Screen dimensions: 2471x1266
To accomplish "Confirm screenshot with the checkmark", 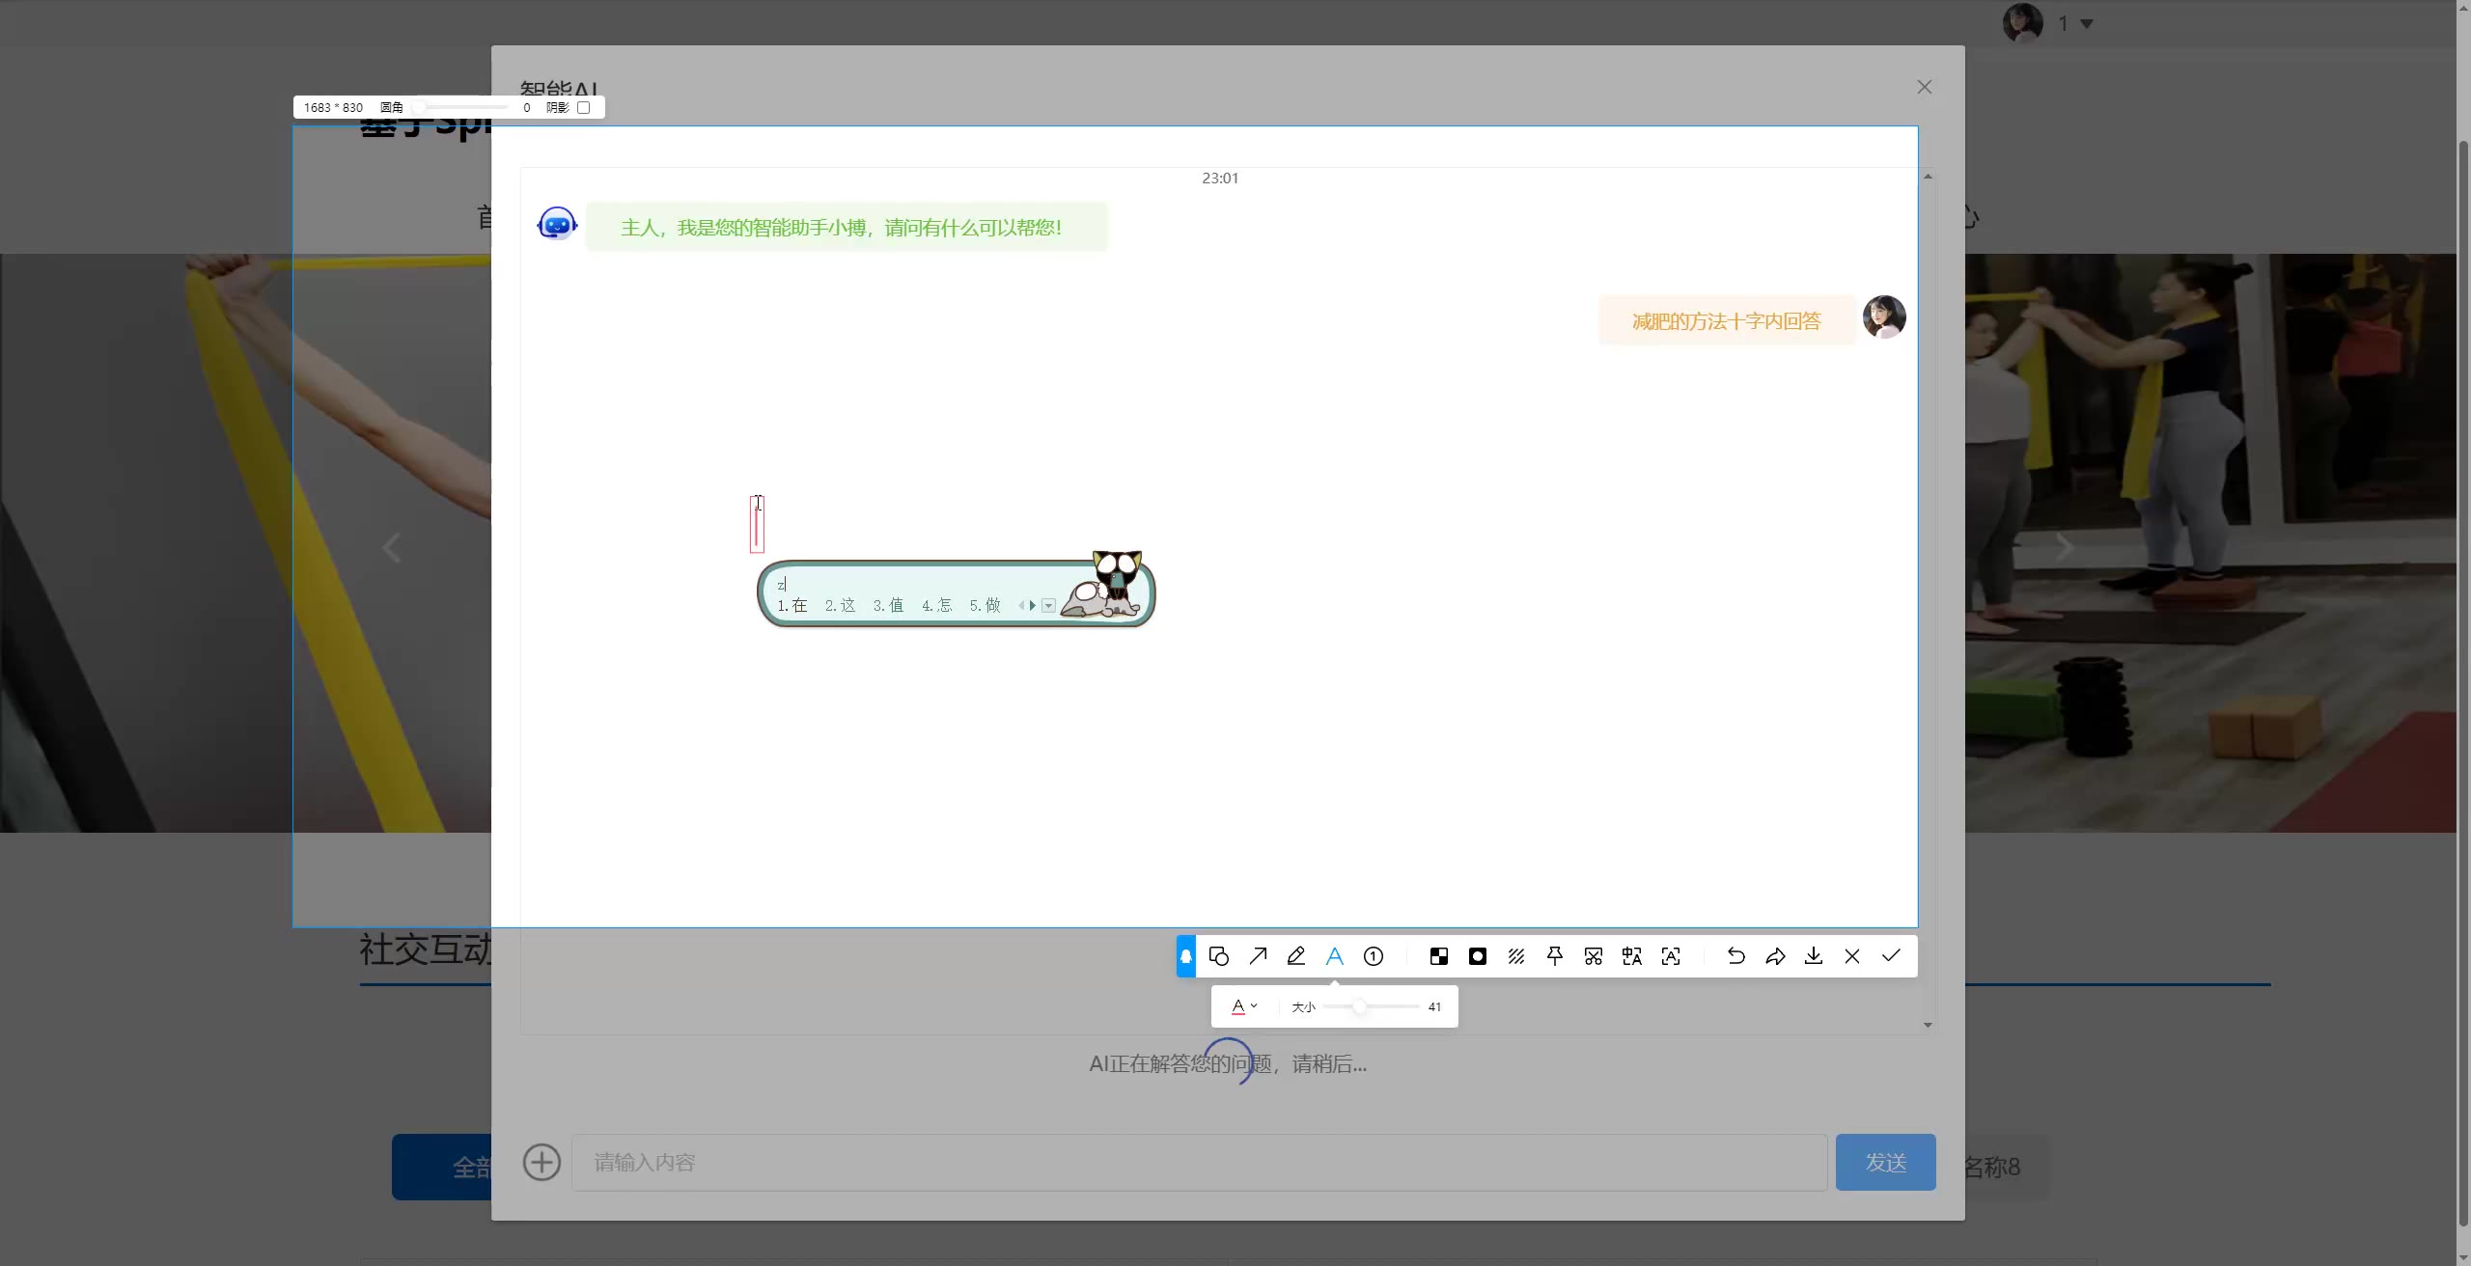I will coord(1891,956).
